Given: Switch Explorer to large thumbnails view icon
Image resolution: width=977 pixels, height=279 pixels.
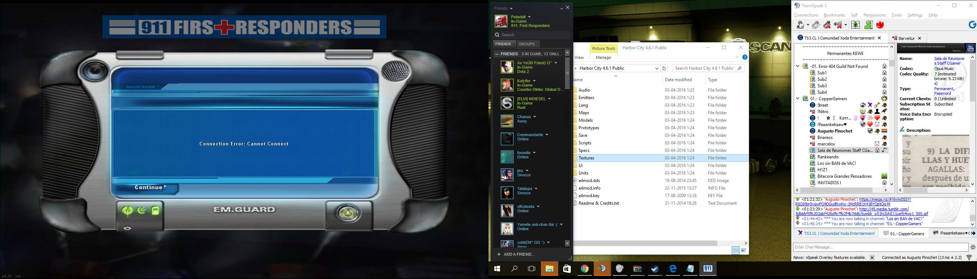Looking at the screenshot, I should coord(744,250).
